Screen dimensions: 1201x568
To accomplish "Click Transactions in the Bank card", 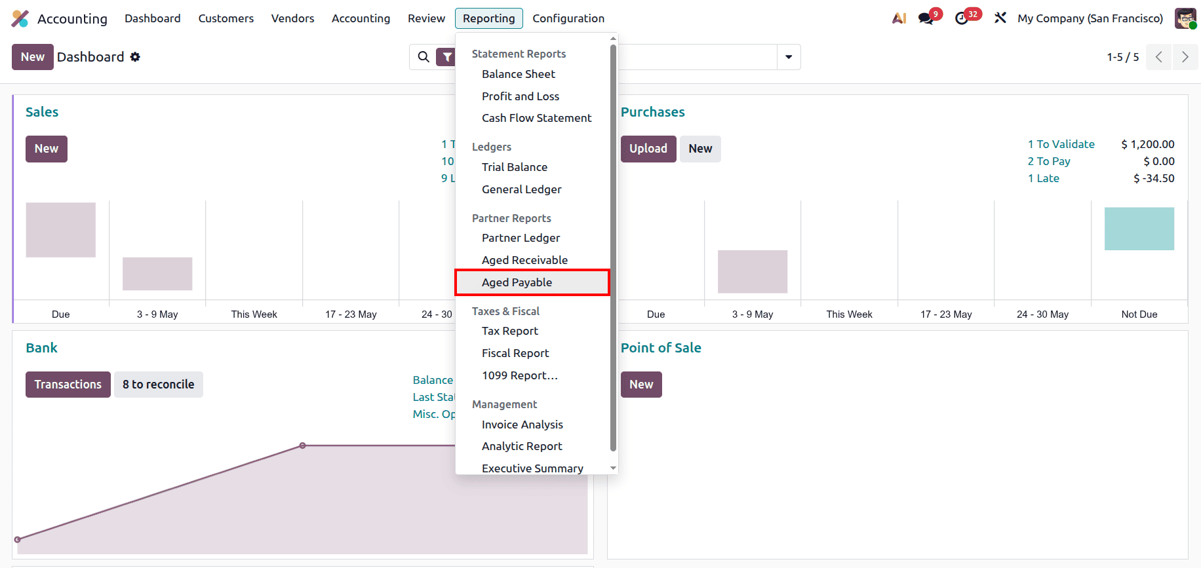I will click(68, 385).
